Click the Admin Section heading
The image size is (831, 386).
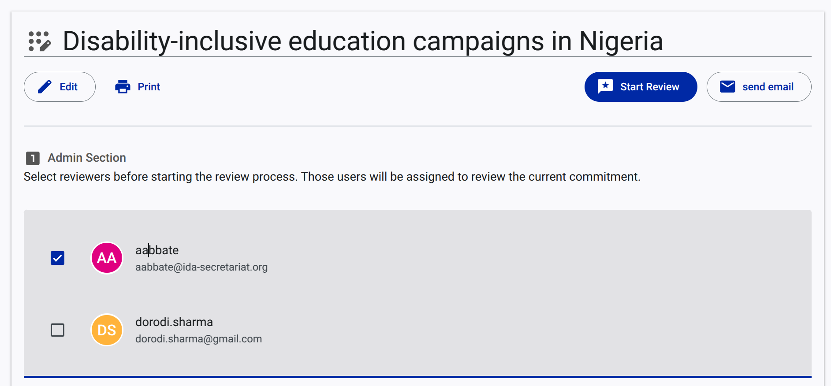[87, 158]
